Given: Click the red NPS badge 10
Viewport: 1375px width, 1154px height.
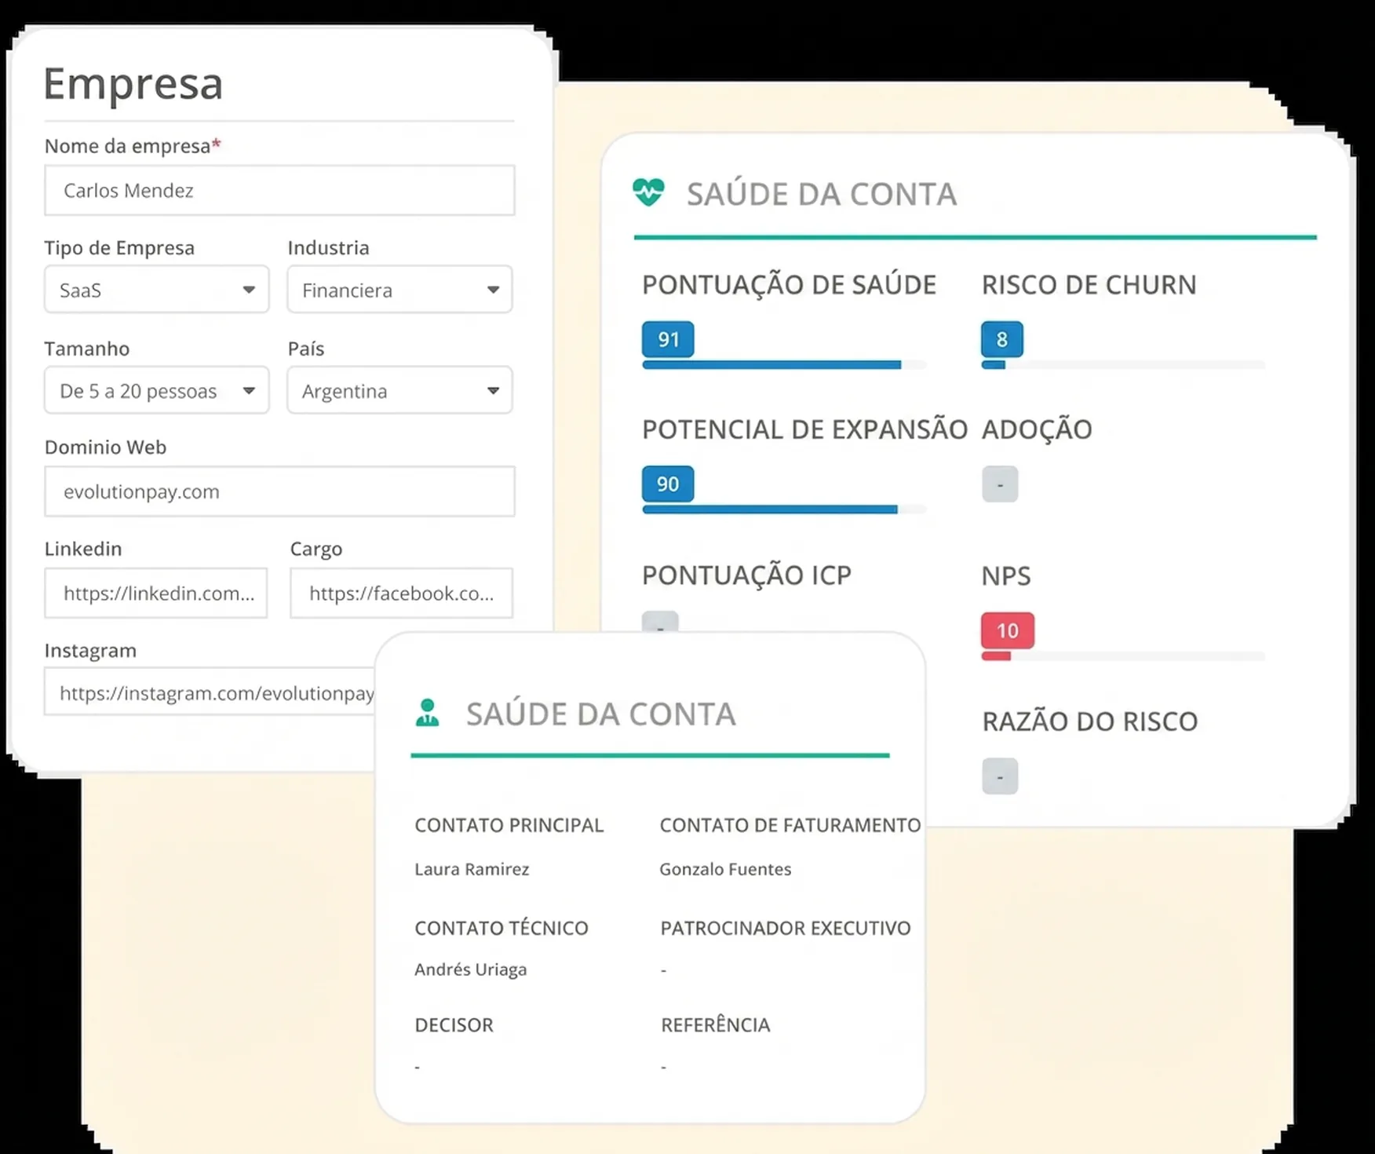Looking at the screenshot, I should (1007, 630).
